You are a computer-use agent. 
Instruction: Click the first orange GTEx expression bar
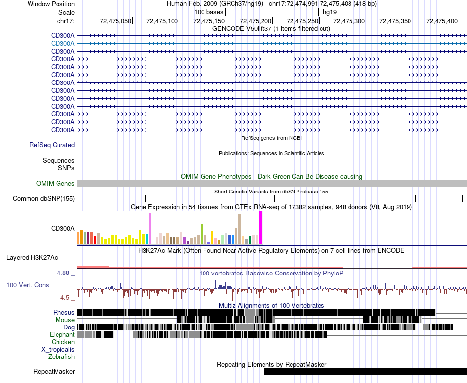(x=78, y=238)
